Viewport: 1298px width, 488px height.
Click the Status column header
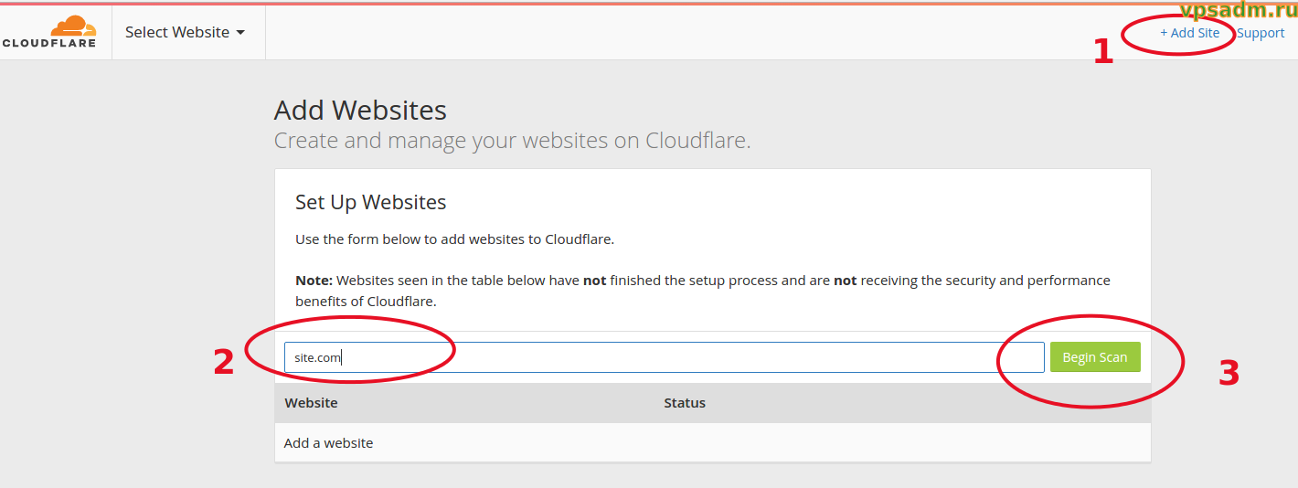[685, 402]
